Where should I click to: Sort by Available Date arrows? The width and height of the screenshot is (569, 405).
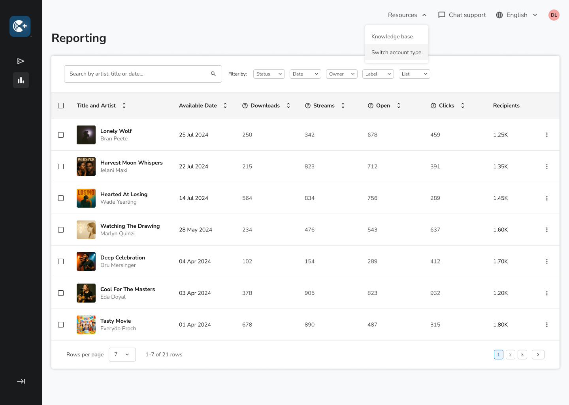(225, 106)
